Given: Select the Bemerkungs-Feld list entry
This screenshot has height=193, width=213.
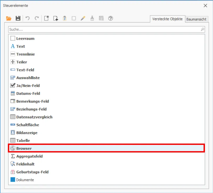Looking at the screenshot, I should (106, 101).
